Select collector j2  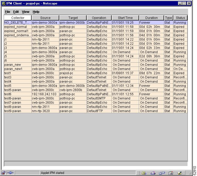[96, 44]
